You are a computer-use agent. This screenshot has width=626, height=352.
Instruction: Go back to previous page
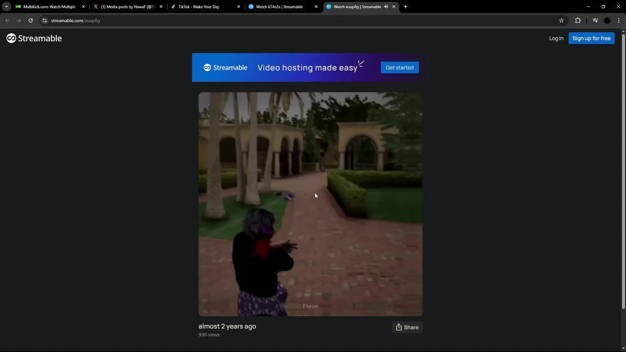(x=7, y=21)
